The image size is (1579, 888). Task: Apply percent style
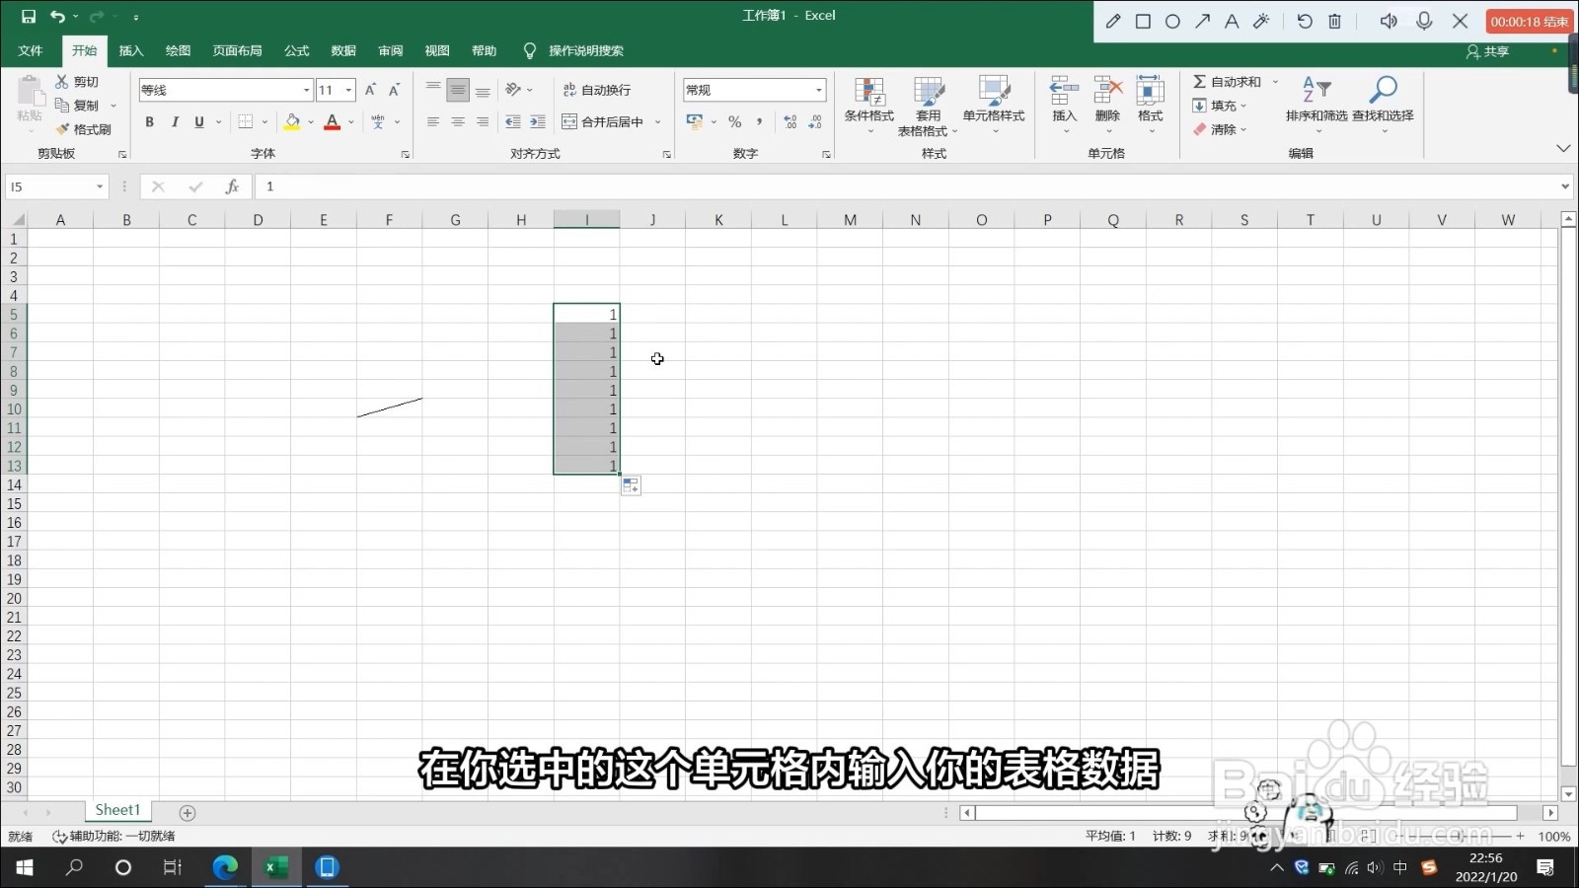coord(734,121)
